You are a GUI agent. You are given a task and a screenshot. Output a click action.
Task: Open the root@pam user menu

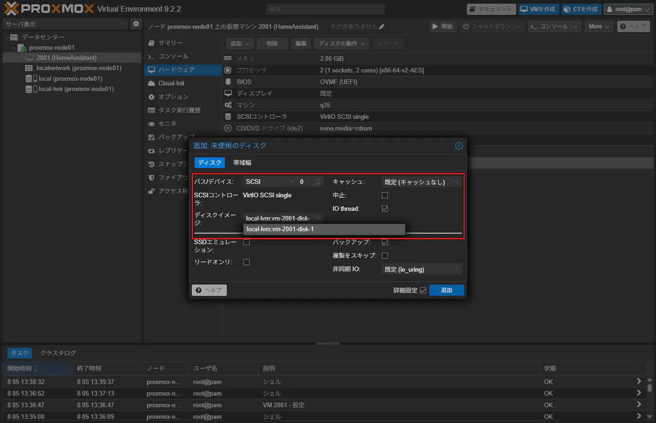(x=628, y=9)
